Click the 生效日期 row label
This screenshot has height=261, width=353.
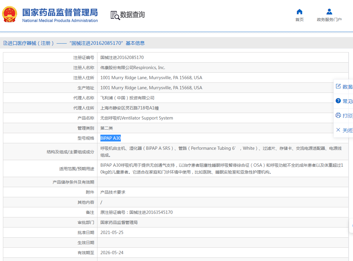[x=86, y=243]
